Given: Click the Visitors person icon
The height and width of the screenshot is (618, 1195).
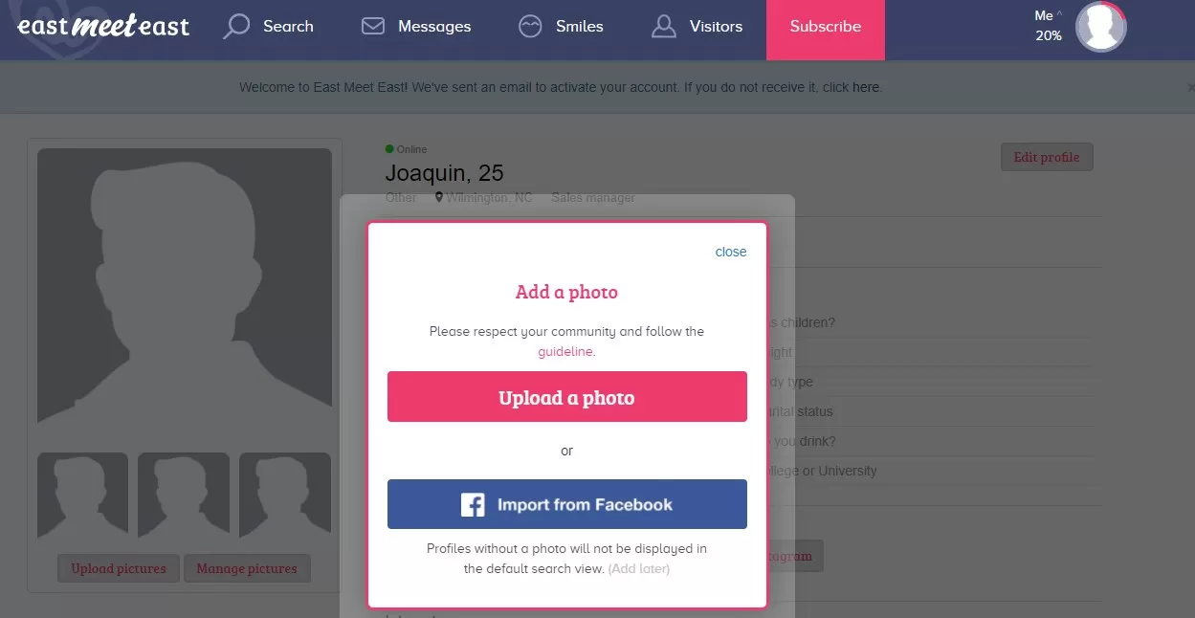Looking at the screenshot, I should pos(663,26).
